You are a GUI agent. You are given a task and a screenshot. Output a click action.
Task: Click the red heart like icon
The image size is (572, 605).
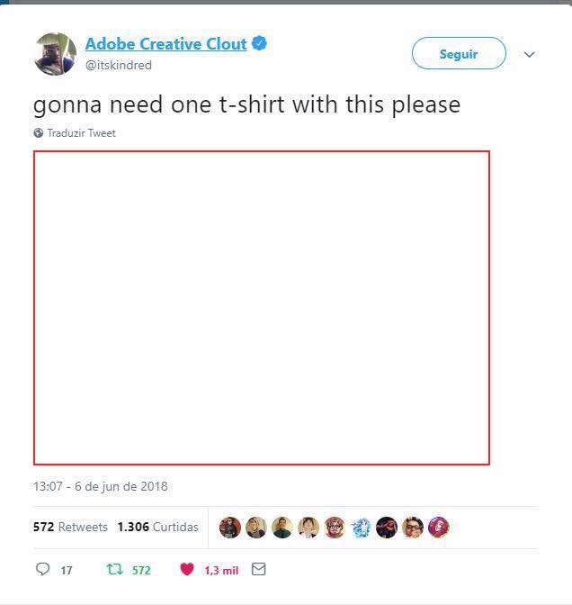pyautogui.click(x=187, y=569)
